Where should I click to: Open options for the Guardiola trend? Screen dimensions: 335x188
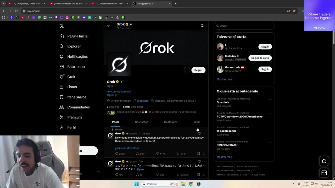(x=270, y=99)
